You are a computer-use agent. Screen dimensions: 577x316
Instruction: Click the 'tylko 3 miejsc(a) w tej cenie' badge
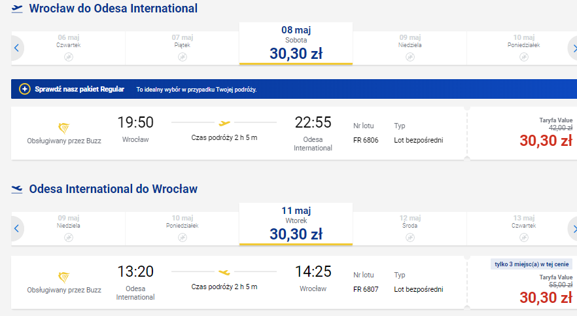point(532,264)
